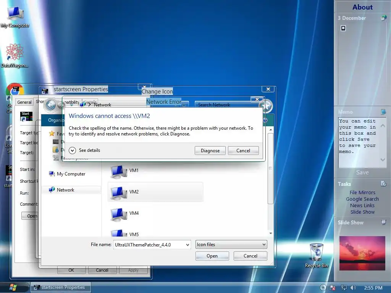The height and width of the screenshot is (293, 391).
Task: Cancel the Network Error dialog
Action: (x=243, y=150)
